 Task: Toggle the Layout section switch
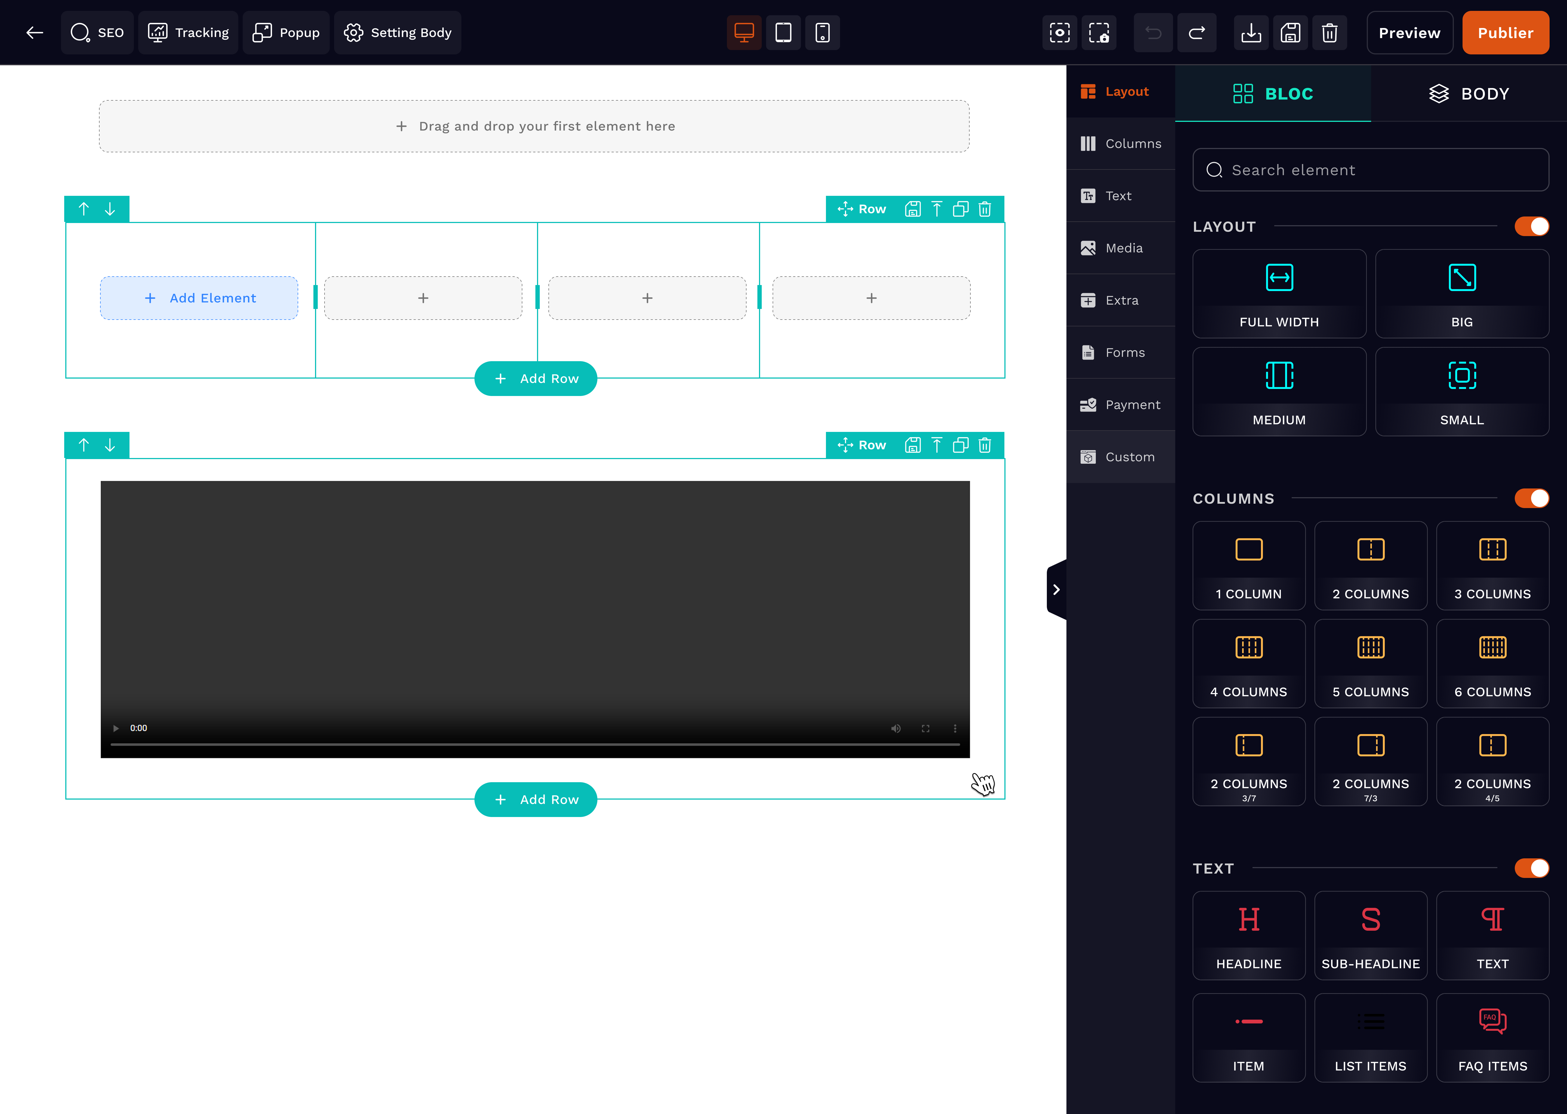pyautogui.click(x=1531, y=226)
